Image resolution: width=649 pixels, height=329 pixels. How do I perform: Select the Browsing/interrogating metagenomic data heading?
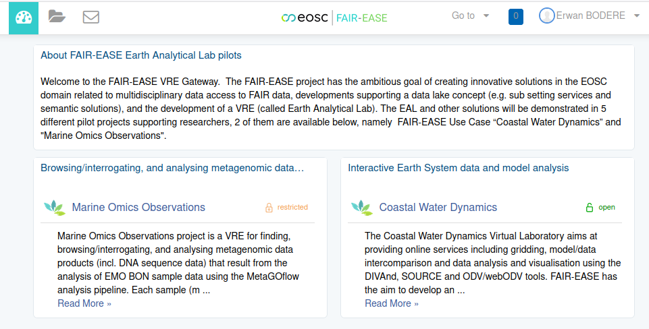click(172, 168)
